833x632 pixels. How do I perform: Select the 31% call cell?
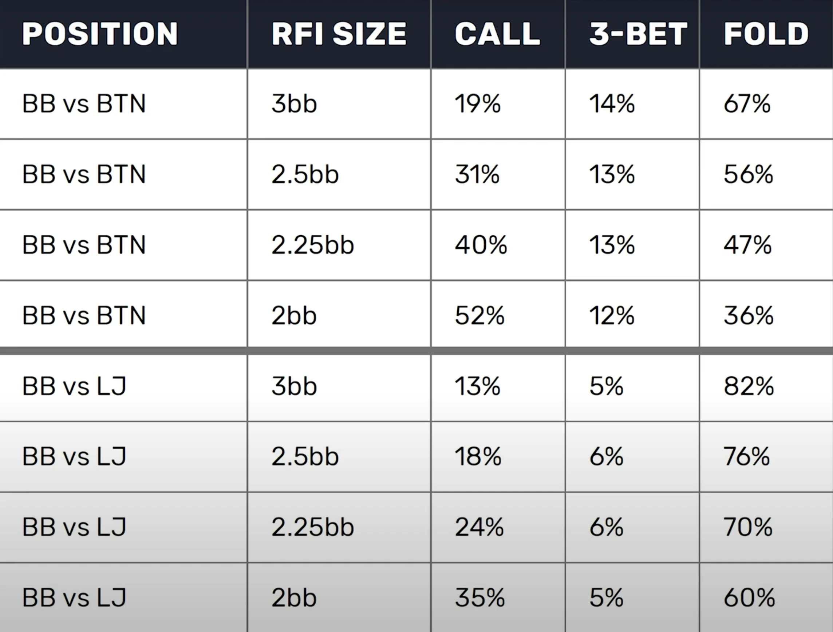[x=477, y=175]
